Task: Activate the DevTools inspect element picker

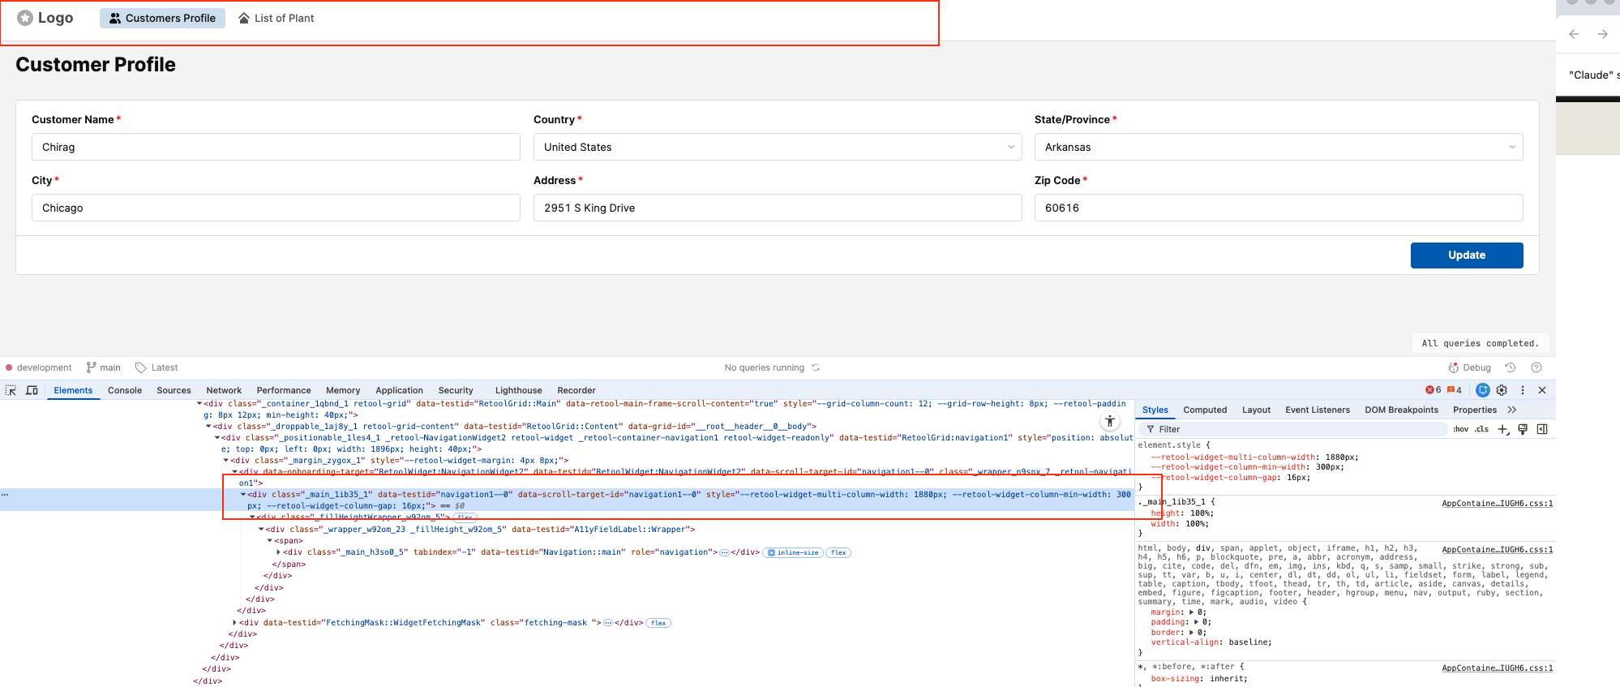Action: click(x=11, y=390)
